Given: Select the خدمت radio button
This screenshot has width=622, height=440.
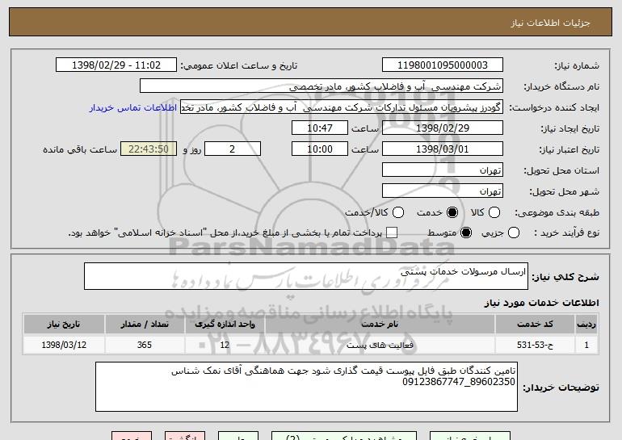Looking at the screenshot, I should [452, 212].
